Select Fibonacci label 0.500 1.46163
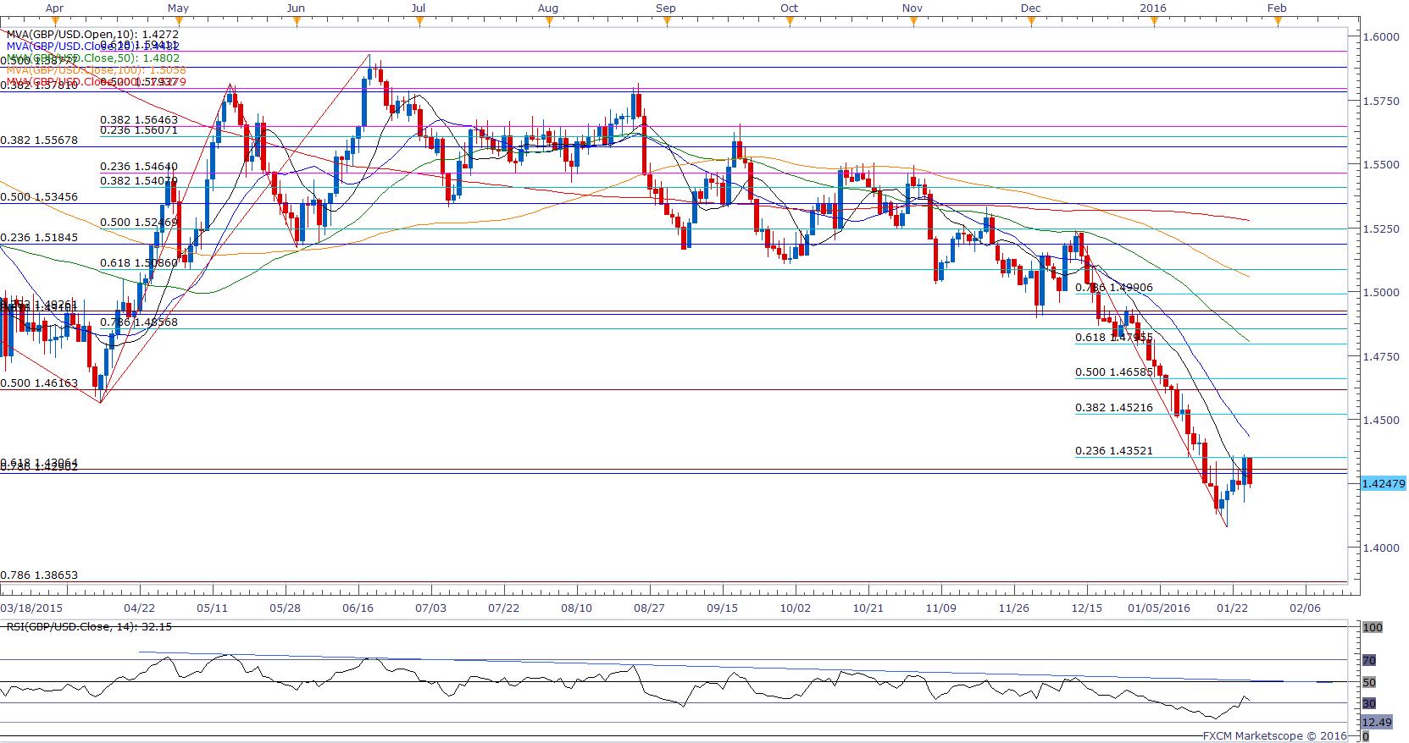The height and width of the screenshot is (743, 1409). pyautogui.click(x=39, y=384)
